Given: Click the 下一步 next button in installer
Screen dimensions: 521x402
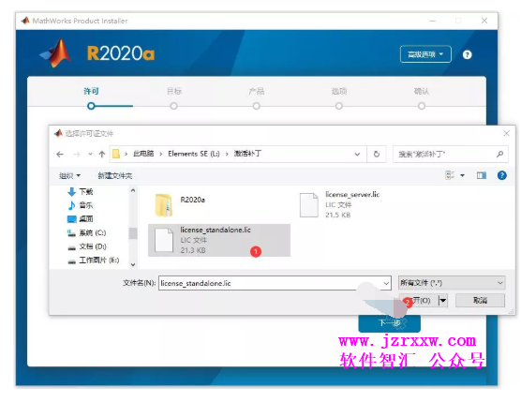Looking at the screenshot, I should pos(390,322).
